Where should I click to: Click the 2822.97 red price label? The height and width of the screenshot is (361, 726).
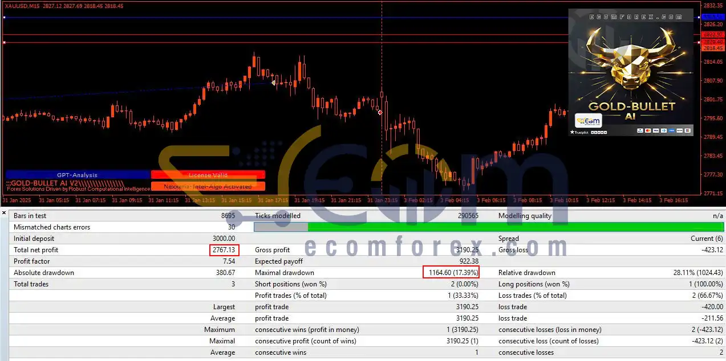(713, 35)
